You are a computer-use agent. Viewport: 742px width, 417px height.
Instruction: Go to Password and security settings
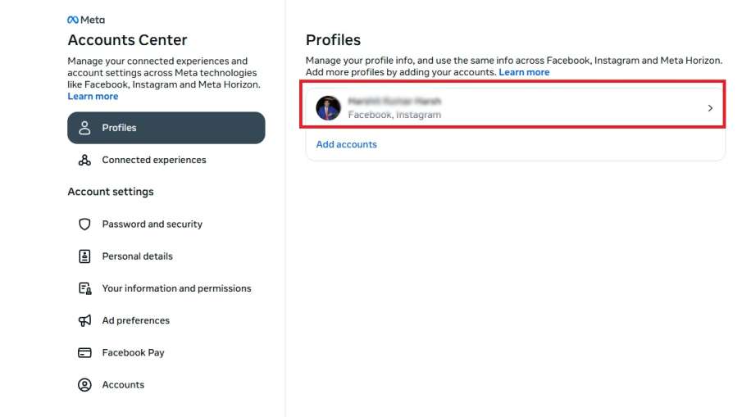152,224
